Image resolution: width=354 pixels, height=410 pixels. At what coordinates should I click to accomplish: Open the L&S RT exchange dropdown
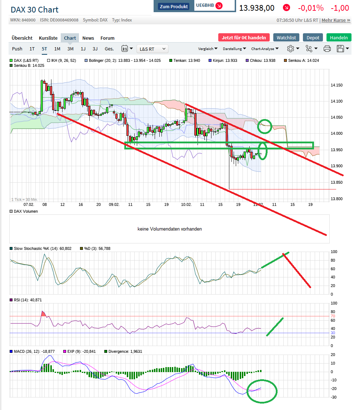152,49
